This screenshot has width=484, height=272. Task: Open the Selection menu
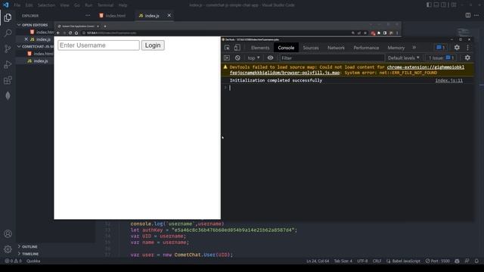[x=46, y=5]
